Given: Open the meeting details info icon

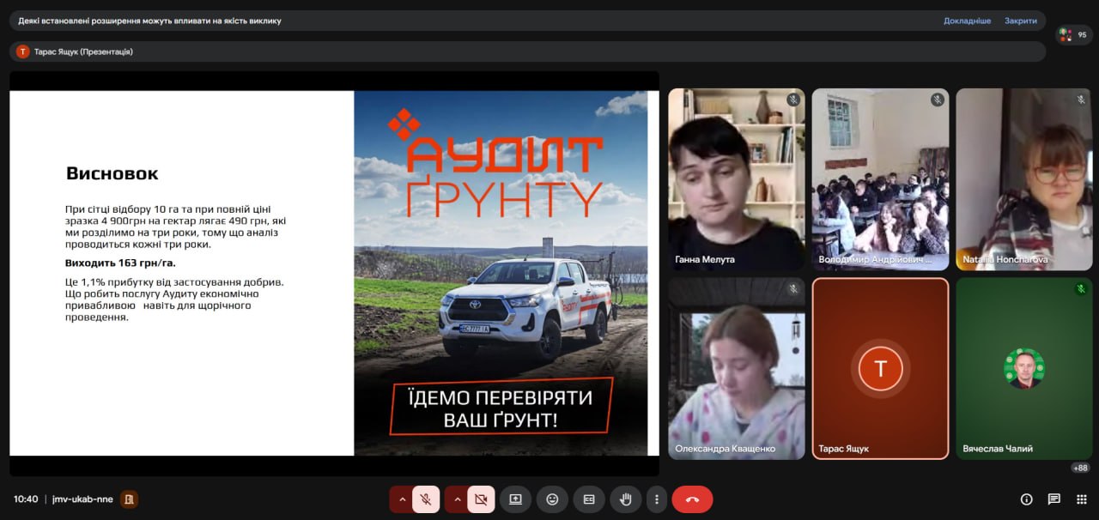Looking at the screenshot, I should tap(1026, 499).
